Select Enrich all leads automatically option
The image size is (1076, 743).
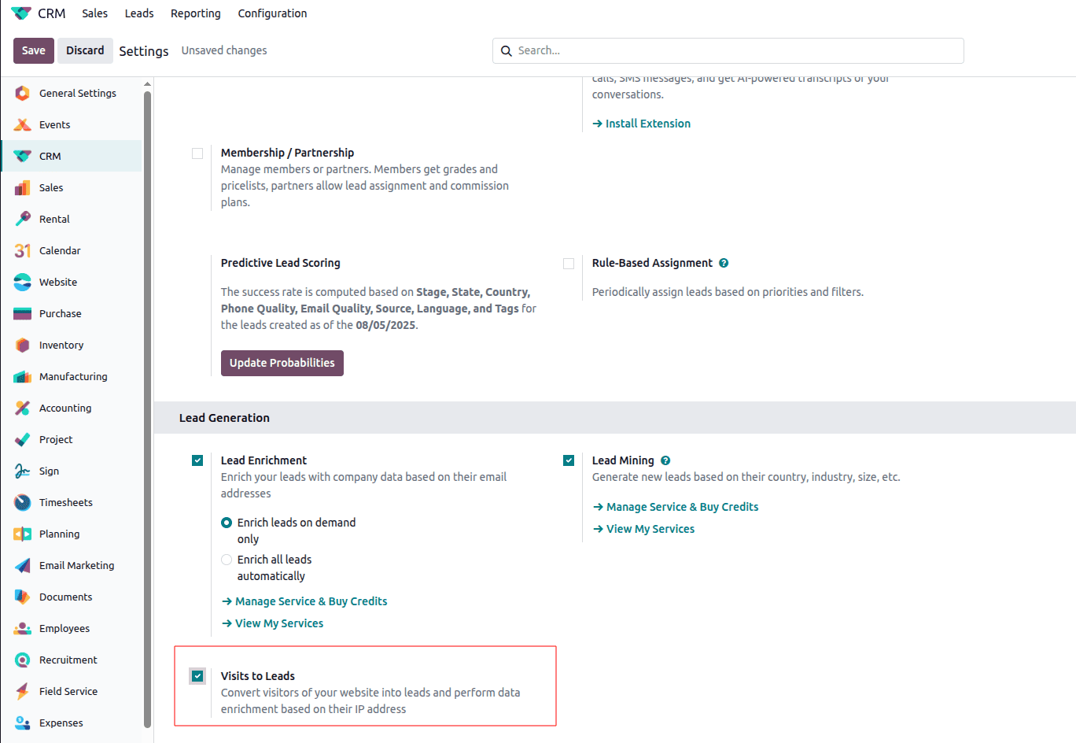tap(227, 560)
